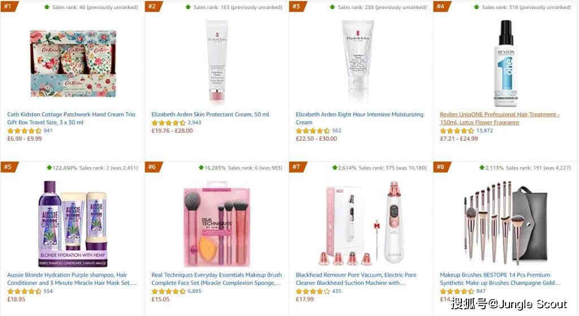Click the #1 rank badge

8,6
